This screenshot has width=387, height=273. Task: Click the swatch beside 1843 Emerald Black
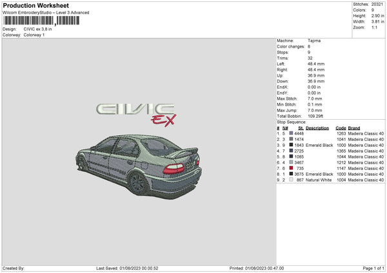pyautogui.click(x=291, y=145)
